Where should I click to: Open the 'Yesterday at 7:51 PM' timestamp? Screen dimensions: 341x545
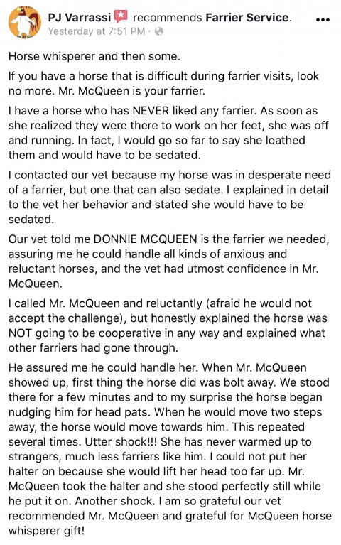click(x=97, y=31)
